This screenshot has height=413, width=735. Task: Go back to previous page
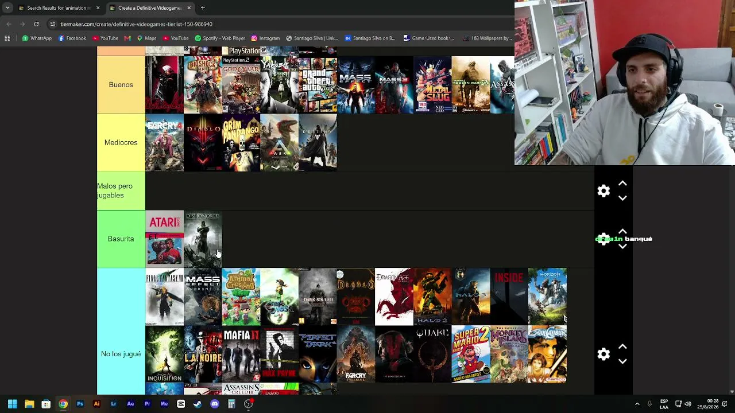(9, 24)
